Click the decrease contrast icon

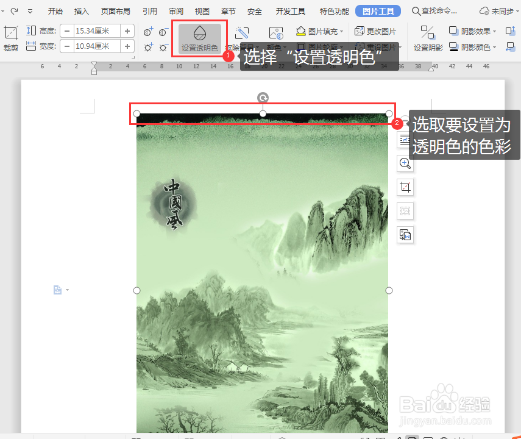163,32
